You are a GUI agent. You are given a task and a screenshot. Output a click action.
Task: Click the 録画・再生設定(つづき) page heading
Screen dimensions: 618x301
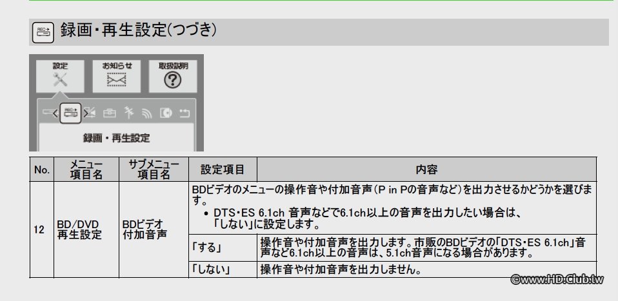tap(138, 30)
